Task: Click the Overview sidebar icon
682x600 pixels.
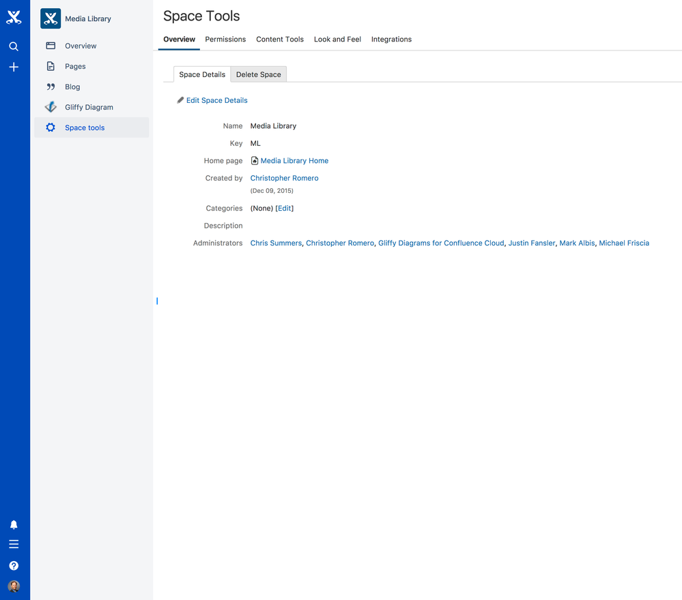Action: [x=51, y=46]
